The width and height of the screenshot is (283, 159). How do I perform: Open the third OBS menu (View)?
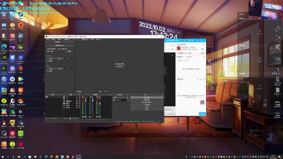point(60,40)
